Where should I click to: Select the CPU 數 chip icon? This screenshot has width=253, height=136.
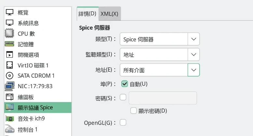tap(9, 34)
